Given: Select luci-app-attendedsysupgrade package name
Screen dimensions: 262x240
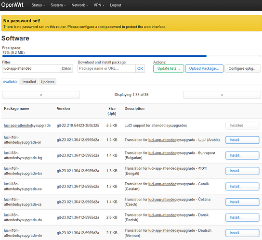Looking at the screenshot, I should point(27,126).
